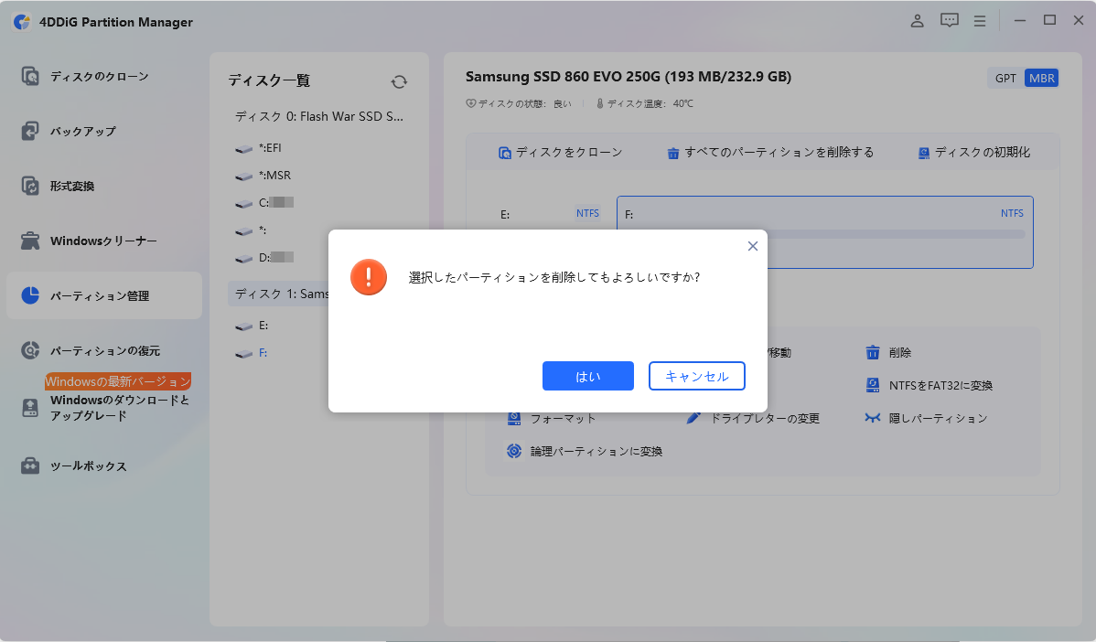Open Windowsクリーナー section
Viewport: 1096px width, 642px height.
tap(104, 241)
